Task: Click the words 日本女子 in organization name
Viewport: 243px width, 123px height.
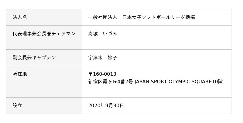Action: [132, 17]
